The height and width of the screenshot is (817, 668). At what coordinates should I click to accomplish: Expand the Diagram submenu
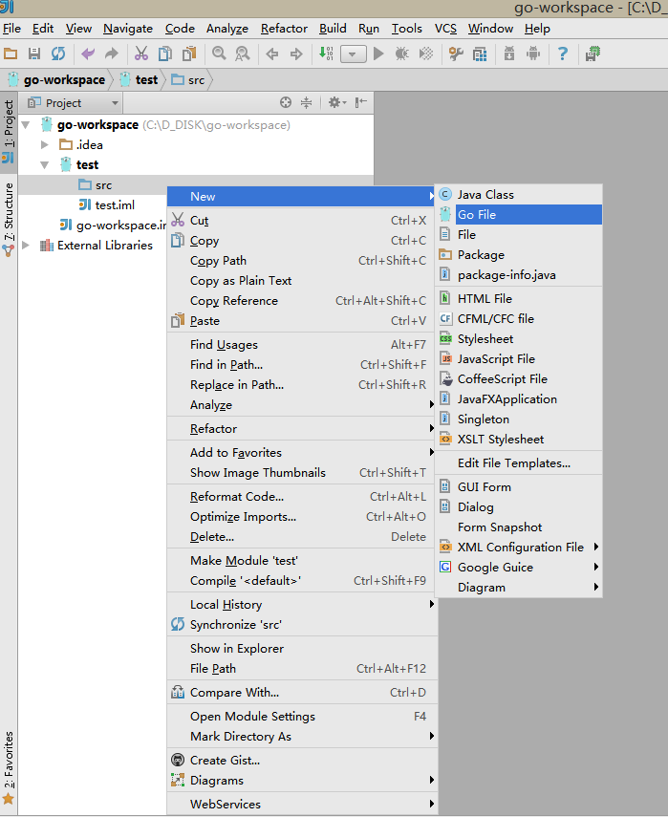click(x=519, y=588)
